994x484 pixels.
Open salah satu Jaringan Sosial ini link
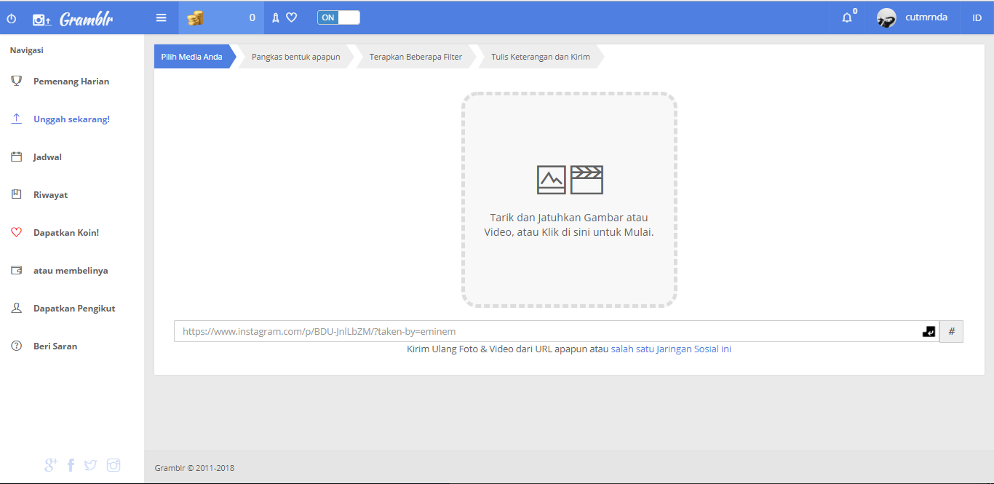(671, 349)
